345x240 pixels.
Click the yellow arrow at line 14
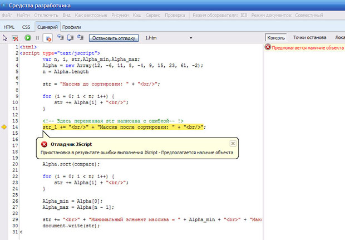[4, 127]
